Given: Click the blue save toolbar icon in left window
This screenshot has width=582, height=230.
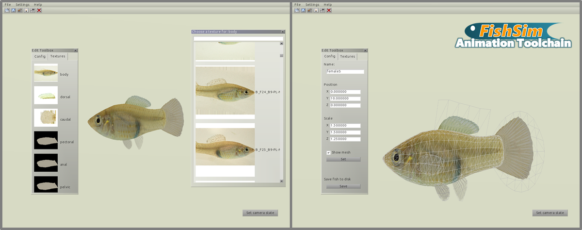Looking at the screenshot, I should tap(13, 10).
